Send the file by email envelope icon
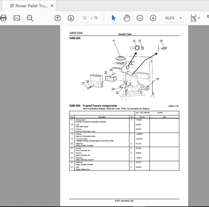The image size is (209, 207). point(17,18)
